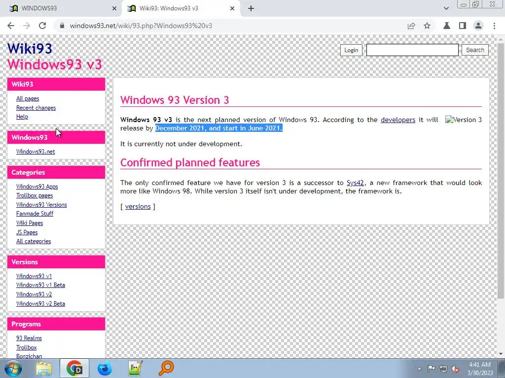Open the blue browser taskbar icon
The width and height of the screenshot is (505, 378).
105,368
